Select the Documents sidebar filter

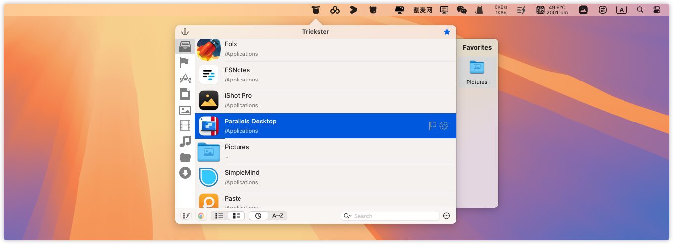[x=185, y=94]
